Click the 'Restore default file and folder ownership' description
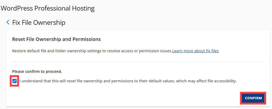Image resolution: width=272 pixels, height=109 pixels. [92, 51]
